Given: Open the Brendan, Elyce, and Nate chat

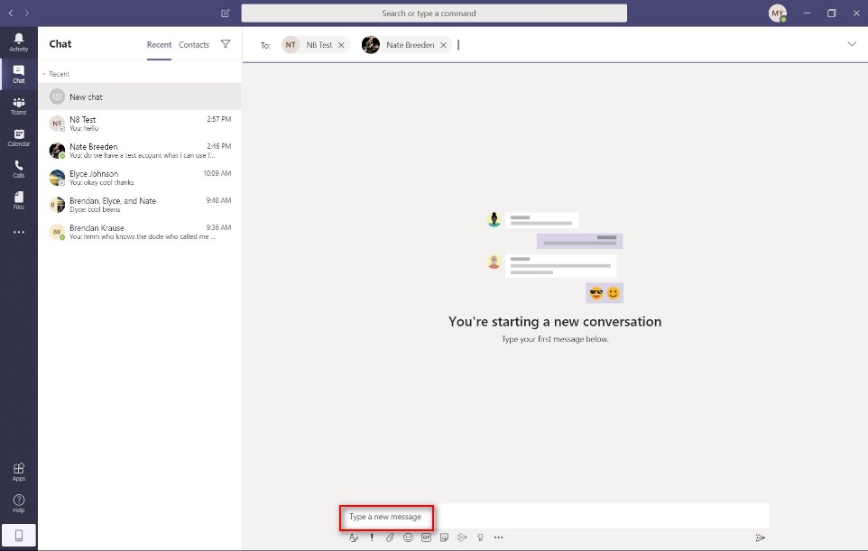Looking at the screenshot, I should (x=140, y=205).
